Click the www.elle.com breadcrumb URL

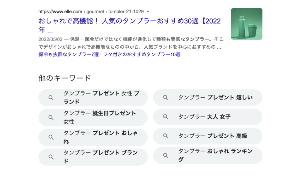[60, 12]
